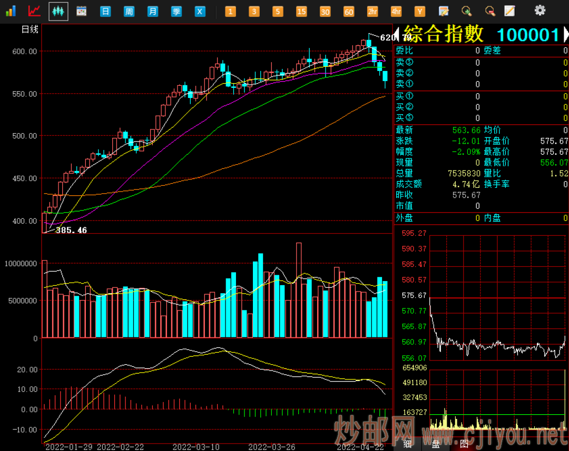Open the settings gear icon
Screen dimensions: 569x451
tap(540, 11)
